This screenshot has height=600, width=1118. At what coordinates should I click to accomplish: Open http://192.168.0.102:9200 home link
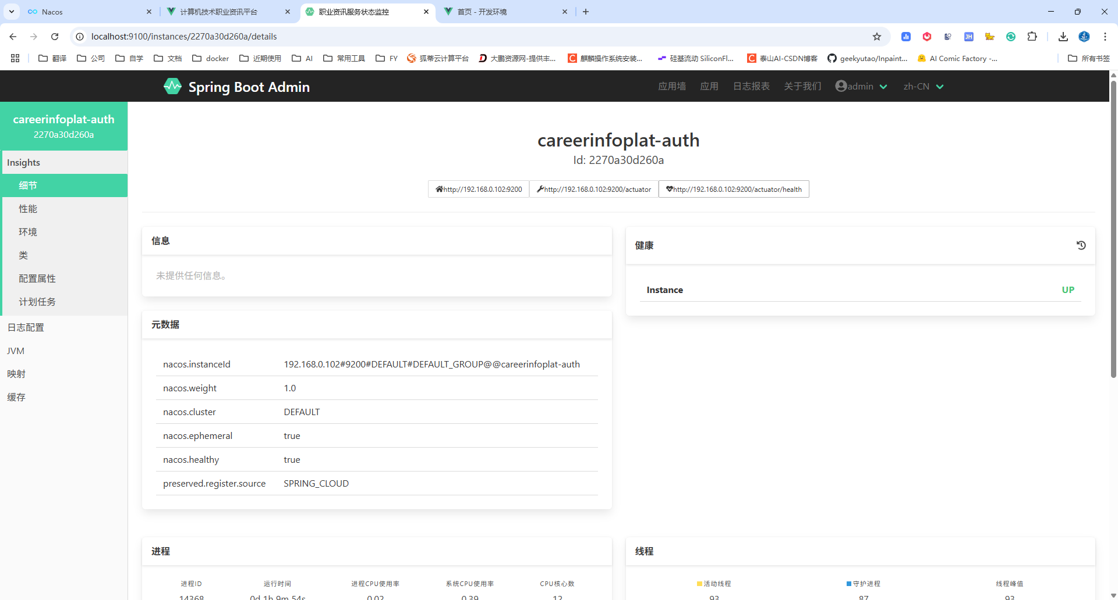[x=479, y=189]
